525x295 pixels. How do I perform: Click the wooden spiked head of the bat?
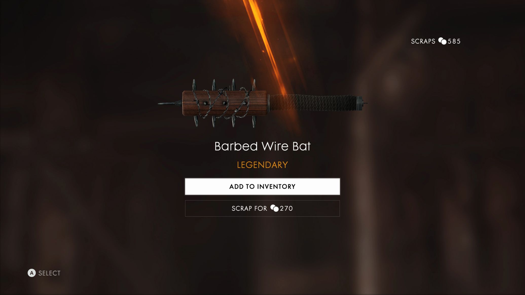pyautogui.click(x=224, y=103)
